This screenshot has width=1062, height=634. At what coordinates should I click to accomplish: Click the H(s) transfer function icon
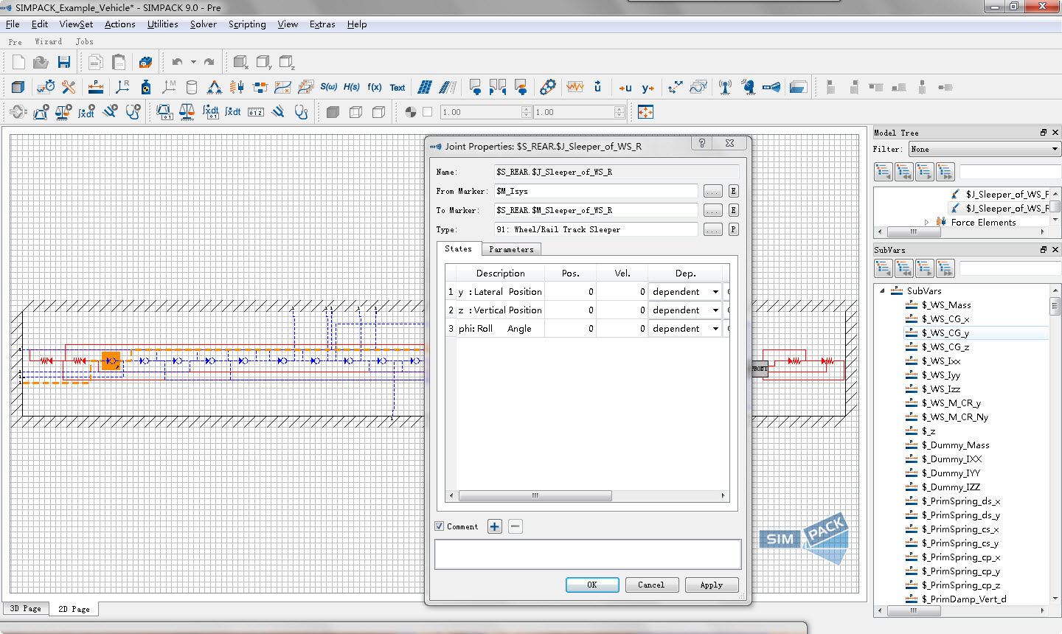(x=352, y=87)
